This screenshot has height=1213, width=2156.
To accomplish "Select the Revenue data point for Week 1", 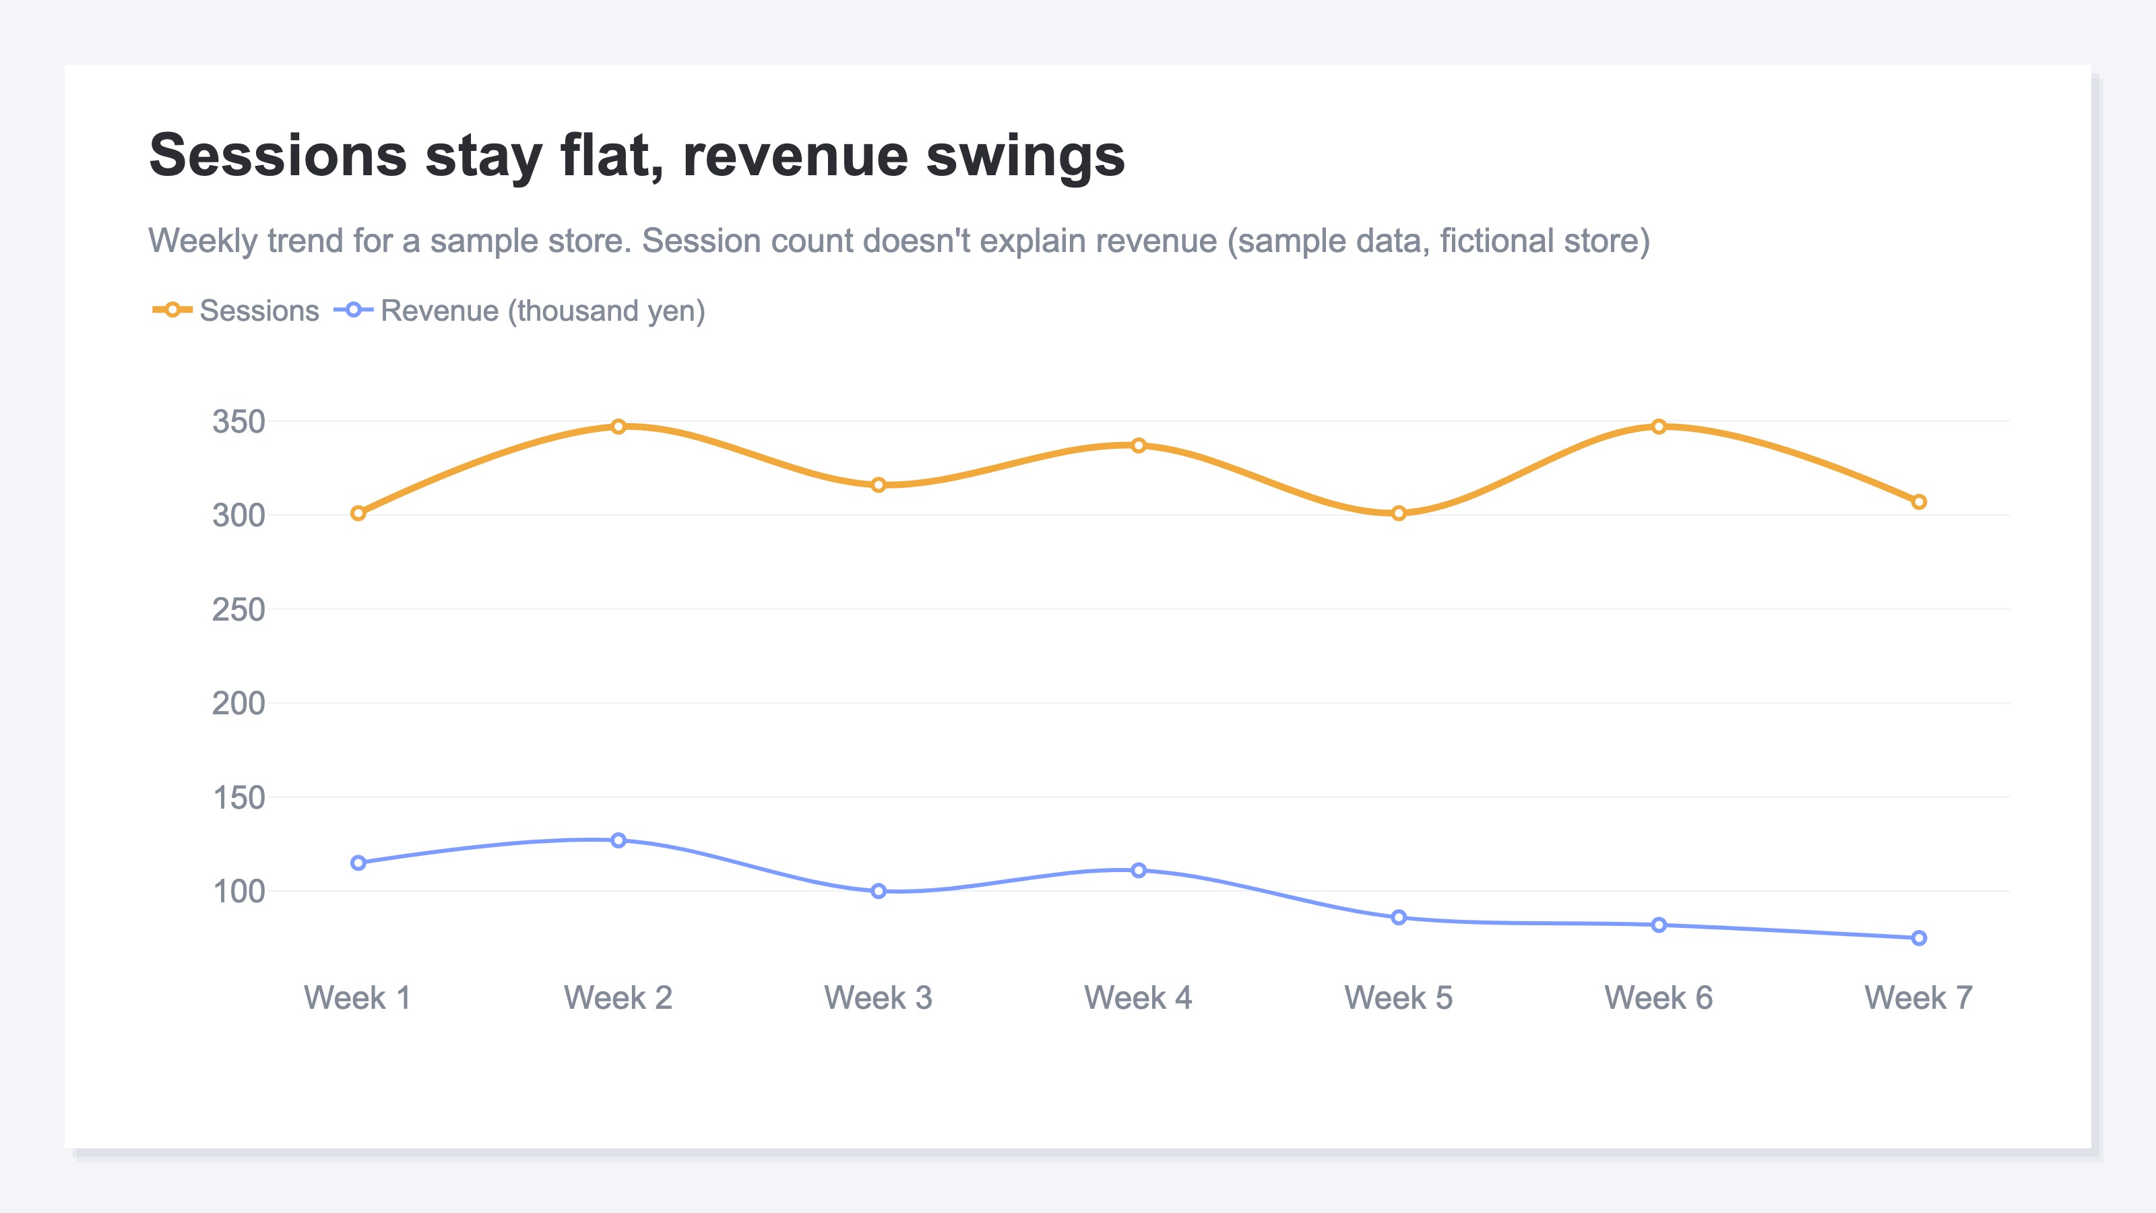I will click(x=358, y=863).
